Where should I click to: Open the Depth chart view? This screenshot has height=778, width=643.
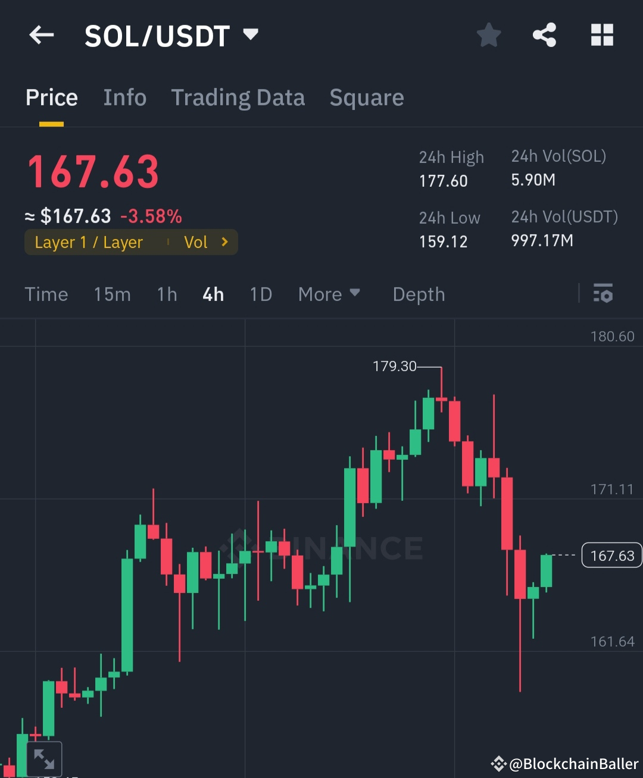tap(419, 294)
